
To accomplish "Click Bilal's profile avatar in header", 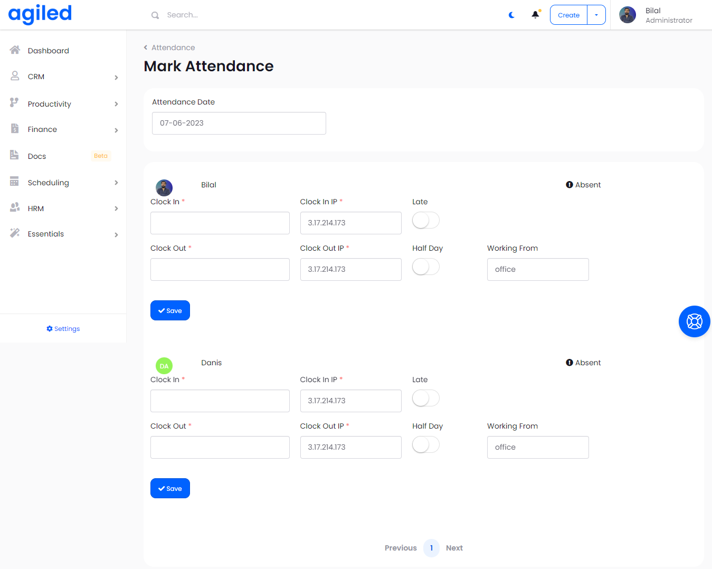I will [x=628, y=15].
